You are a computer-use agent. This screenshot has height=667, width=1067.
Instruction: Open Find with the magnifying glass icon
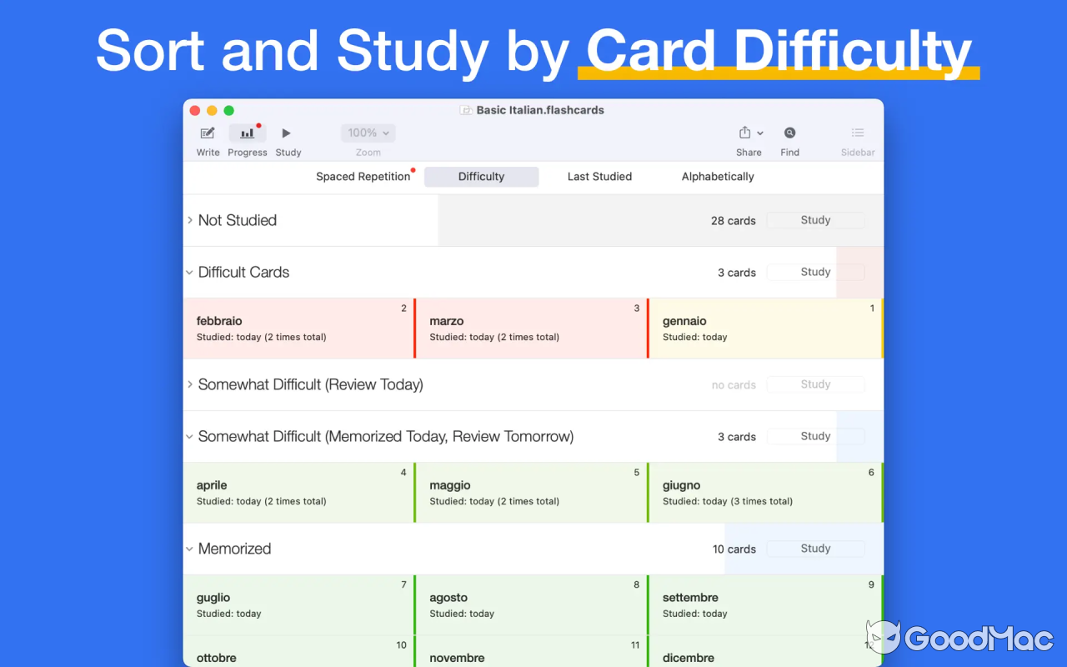789,133
